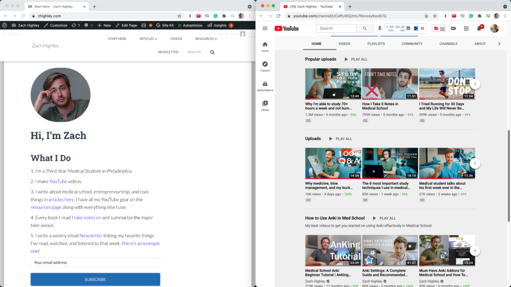The image size is (511, 287).
Task: Open new tab in the zhighley window
Action: (x=94, y=6)
